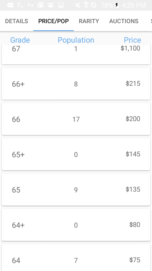
Task: Open the RARITY tab
Action: pyautogui.click(x=89, y=21)
